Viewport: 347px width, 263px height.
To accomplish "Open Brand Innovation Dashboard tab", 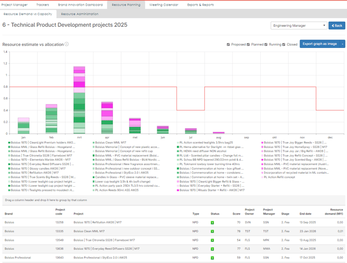I will tap(81, 5).
